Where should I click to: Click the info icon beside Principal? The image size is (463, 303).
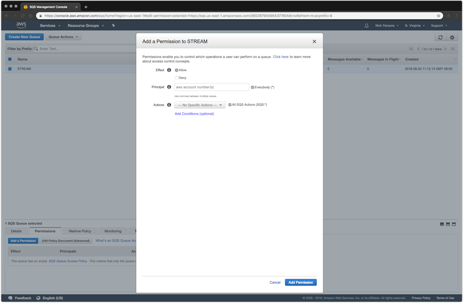coord(169,87)
